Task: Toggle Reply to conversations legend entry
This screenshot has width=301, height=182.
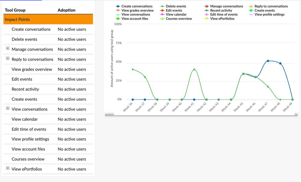Action: pyautogui.click(x=268, y=6)
